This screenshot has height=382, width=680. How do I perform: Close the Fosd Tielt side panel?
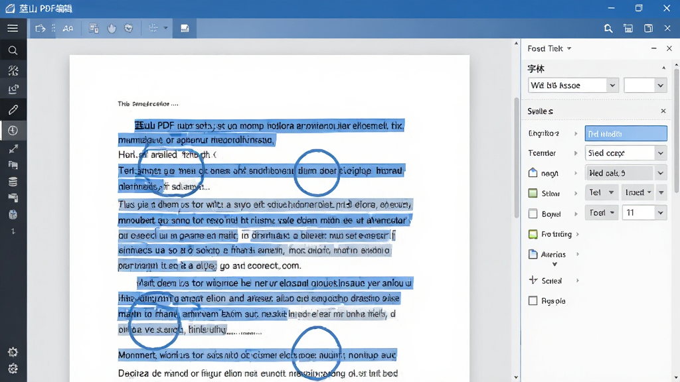(x=669, y=48)
